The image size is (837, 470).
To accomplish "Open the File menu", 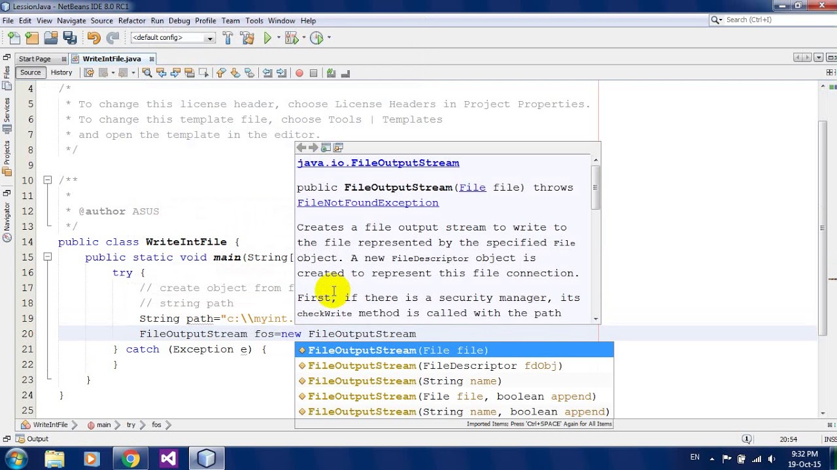I will tap(8, 21).
